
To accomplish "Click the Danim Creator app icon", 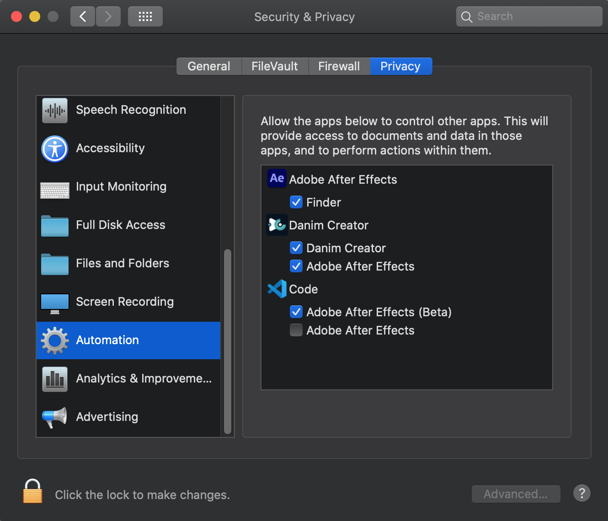I will click(x=277, y=225).
